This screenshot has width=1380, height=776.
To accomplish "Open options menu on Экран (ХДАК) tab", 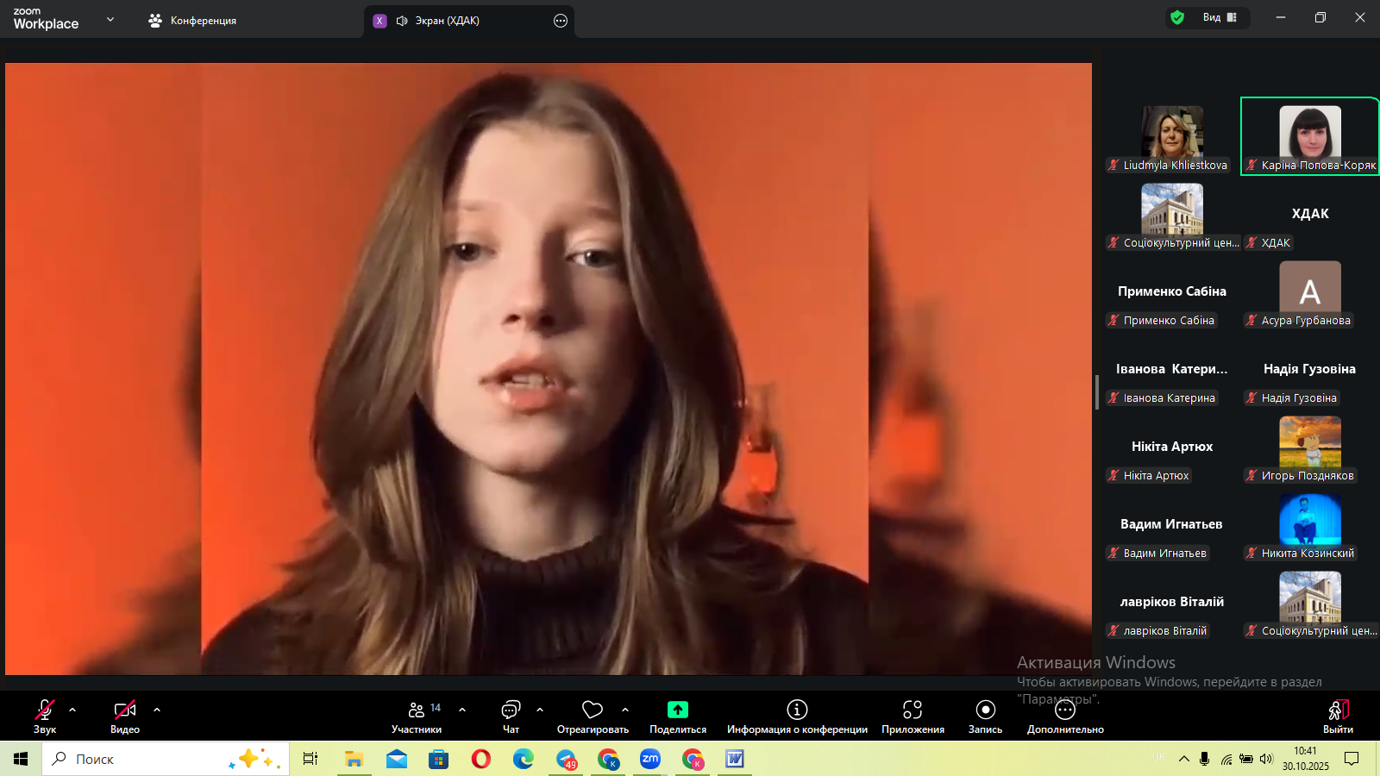I will click(561, 21).
